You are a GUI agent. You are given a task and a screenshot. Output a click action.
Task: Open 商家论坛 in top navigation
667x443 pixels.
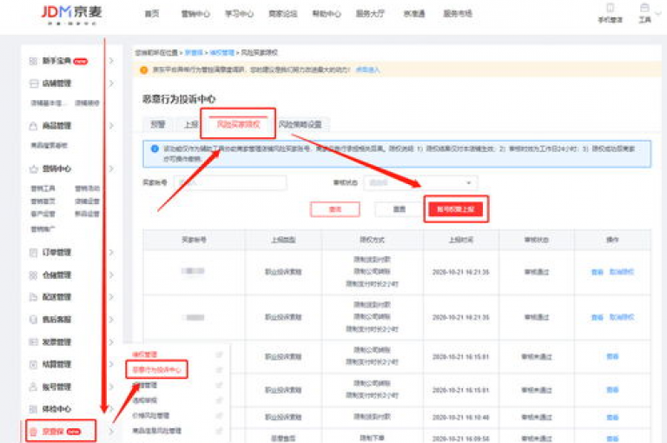coord(283,14)
